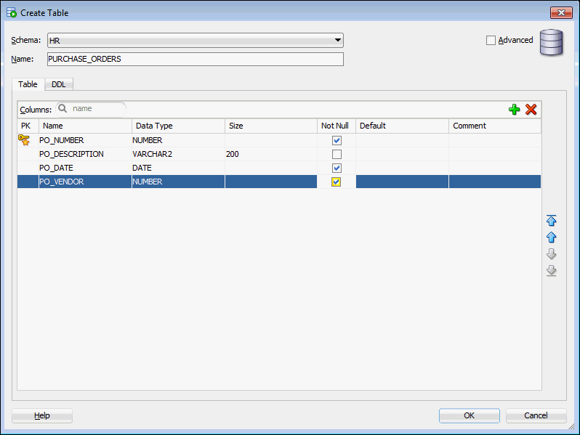
Task: Click the move column down arrow
Action: [x=551, y=254]
